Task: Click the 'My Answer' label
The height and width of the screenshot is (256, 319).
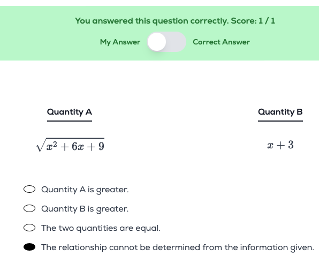Action: click(x=120, y=42)
